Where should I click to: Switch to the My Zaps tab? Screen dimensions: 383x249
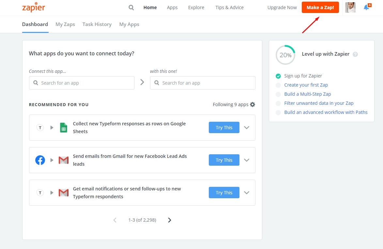click(65, 24)
